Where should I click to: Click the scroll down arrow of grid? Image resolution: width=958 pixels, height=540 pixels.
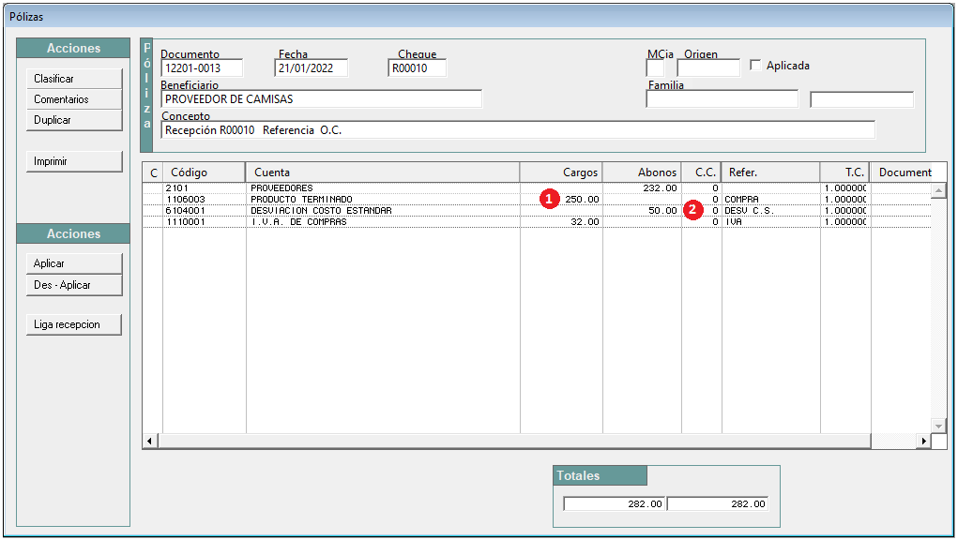coord(938,426)
